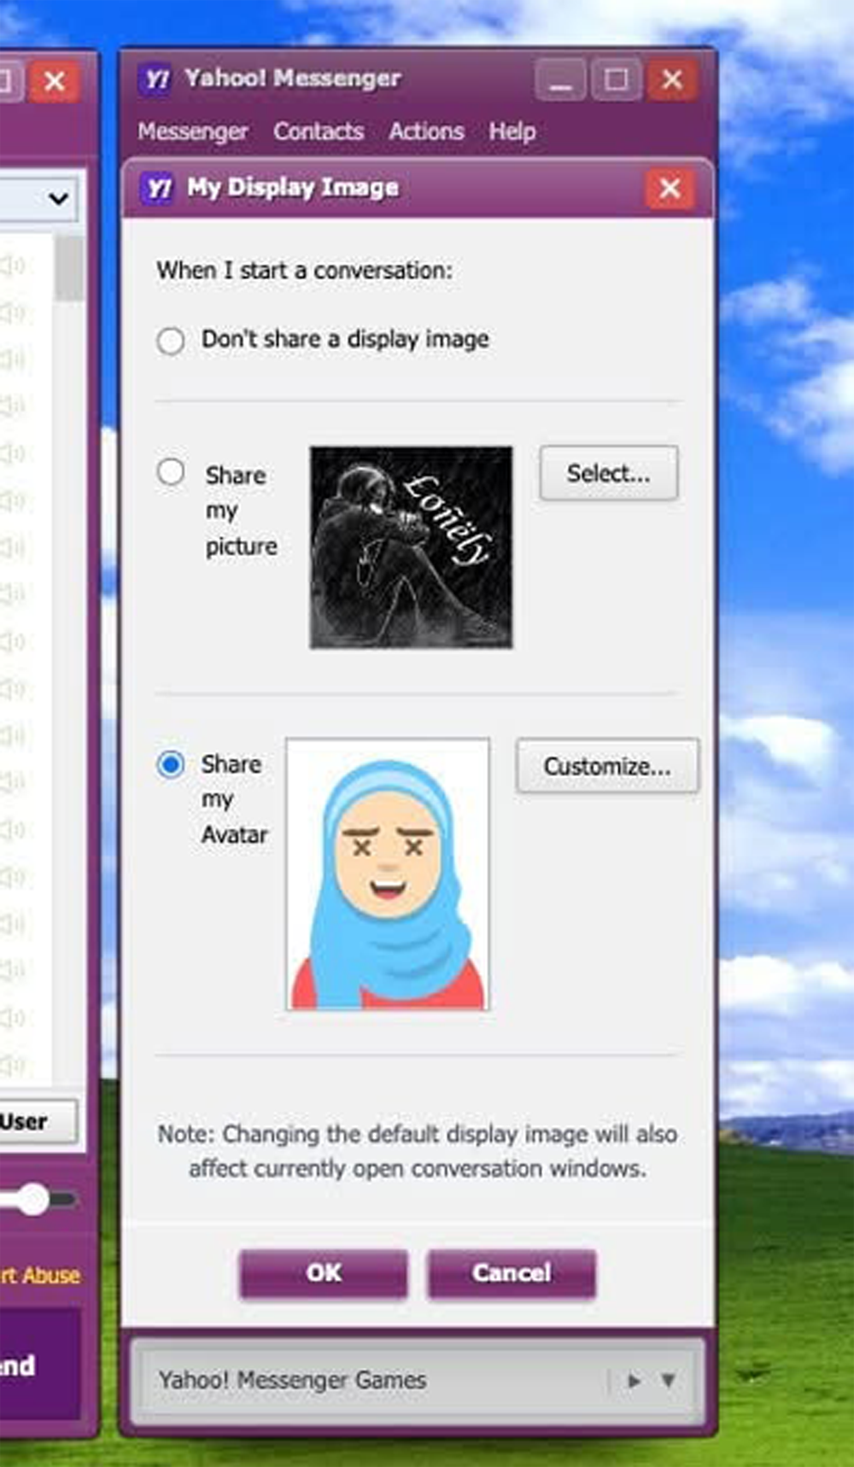Click the hijab avatar preview image

click(x=388, y=874)
